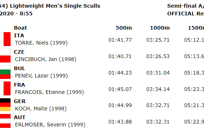Select the 1000m column header
This screenshot has height=133, width=204.
(x=160, y=28)
